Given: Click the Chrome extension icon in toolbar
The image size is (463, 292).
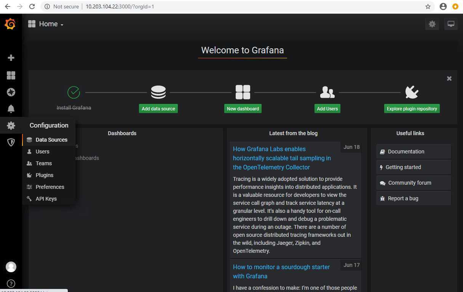Looking at the screenshot, I should tap(455, 6).
